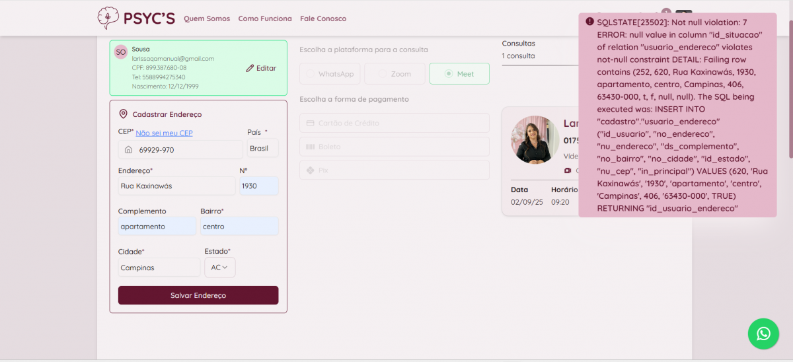Image resolution: width=793 pixels, height=362 pixels.
Task: Select the Zoom platform radio option
Action: [x=395, y=74]
